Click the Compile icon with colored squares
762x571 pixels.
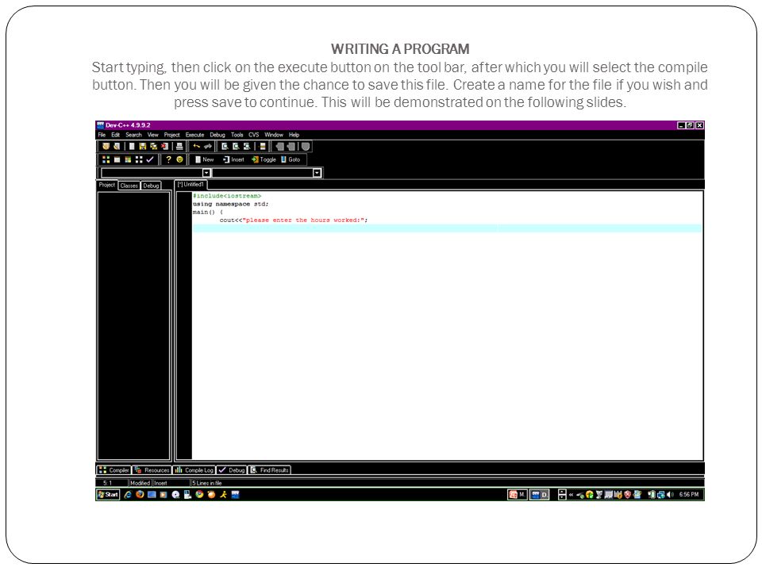(106, 159)
